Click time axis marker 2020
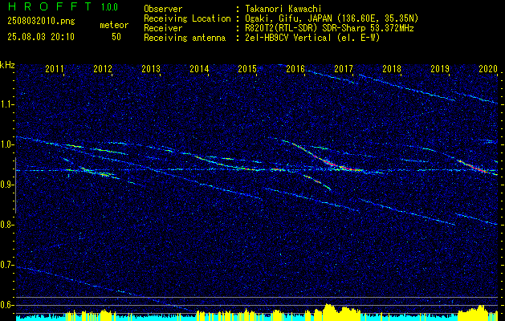Screen dimensions: 505x321 click(488, 68)
